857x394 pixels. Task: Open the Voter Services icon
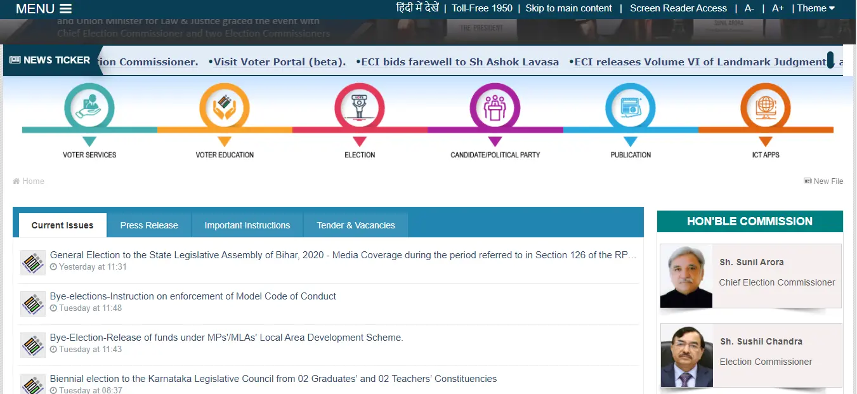click(89, 108)
